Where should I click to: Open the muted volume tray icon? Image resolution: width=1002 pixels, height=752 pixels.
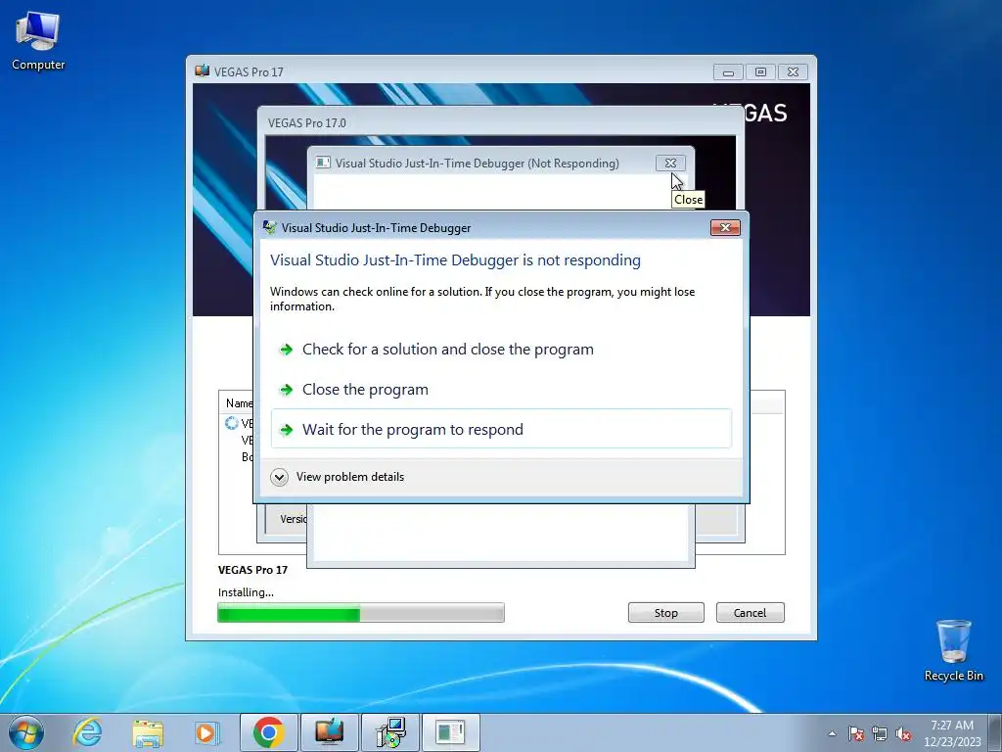tap(903, 733)
